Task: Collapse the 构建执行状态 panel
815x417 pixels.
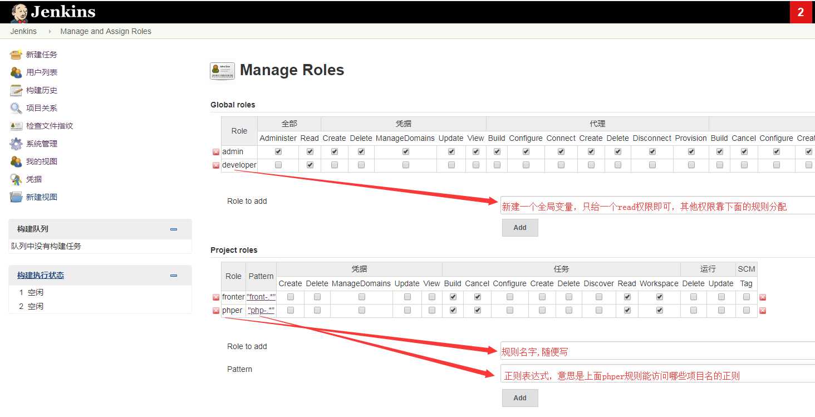Action: pyautogui.click(x=174, y=275)
